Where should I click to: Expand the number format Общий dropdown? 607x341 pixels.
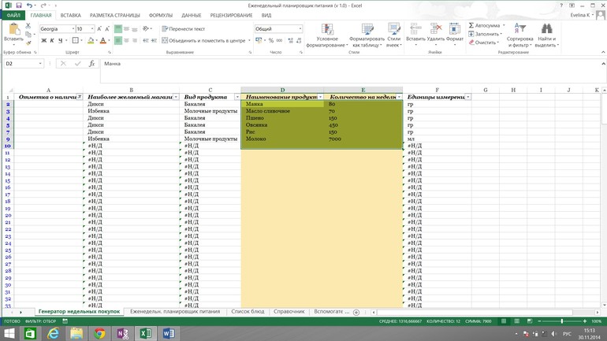tap(300, 29)
